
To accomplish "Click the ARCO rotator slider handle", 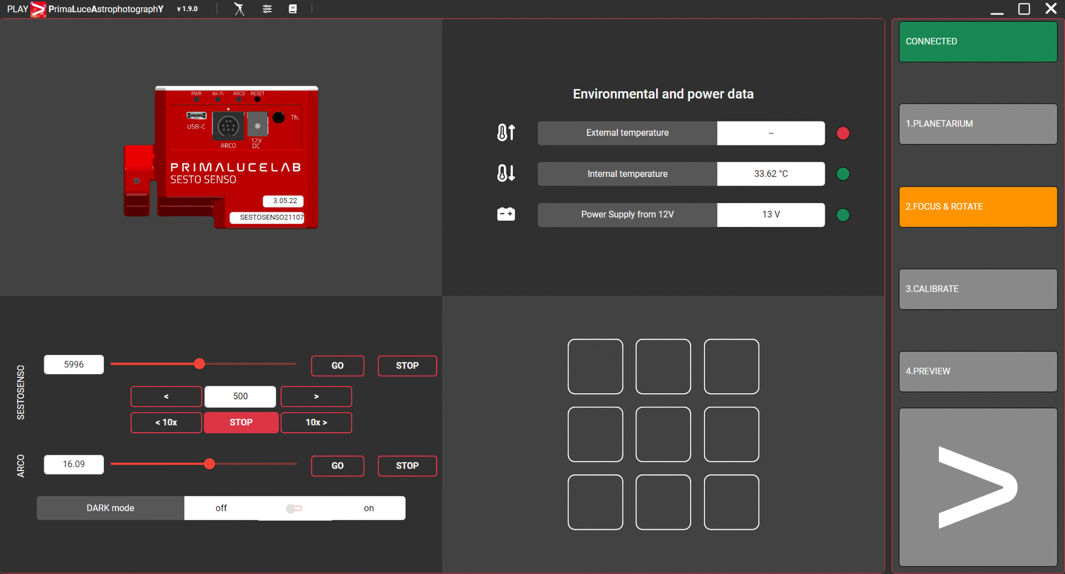I will pyautogui.click(x=209, y=464).
